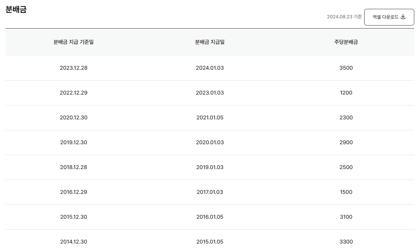Select the 주당분배금 column header
The height and width of the screenshot is (249, 418).
(x=346, y=42)
